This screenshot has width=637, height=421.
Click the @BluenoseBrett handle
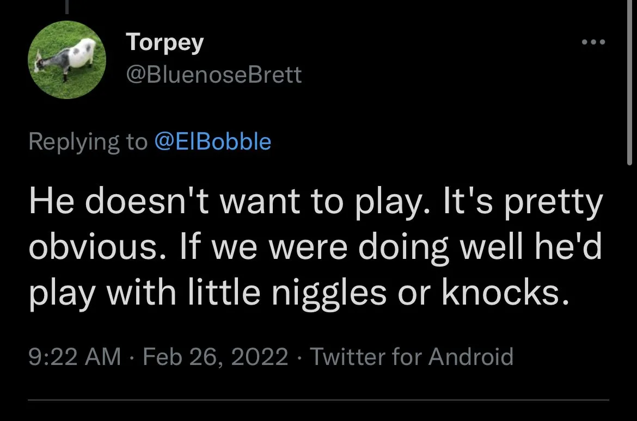pos(213,75)
